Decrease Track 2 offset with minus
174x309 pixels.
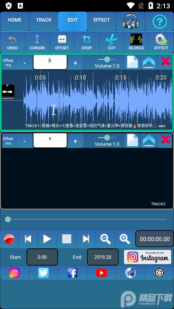click(x=25, y=141)
